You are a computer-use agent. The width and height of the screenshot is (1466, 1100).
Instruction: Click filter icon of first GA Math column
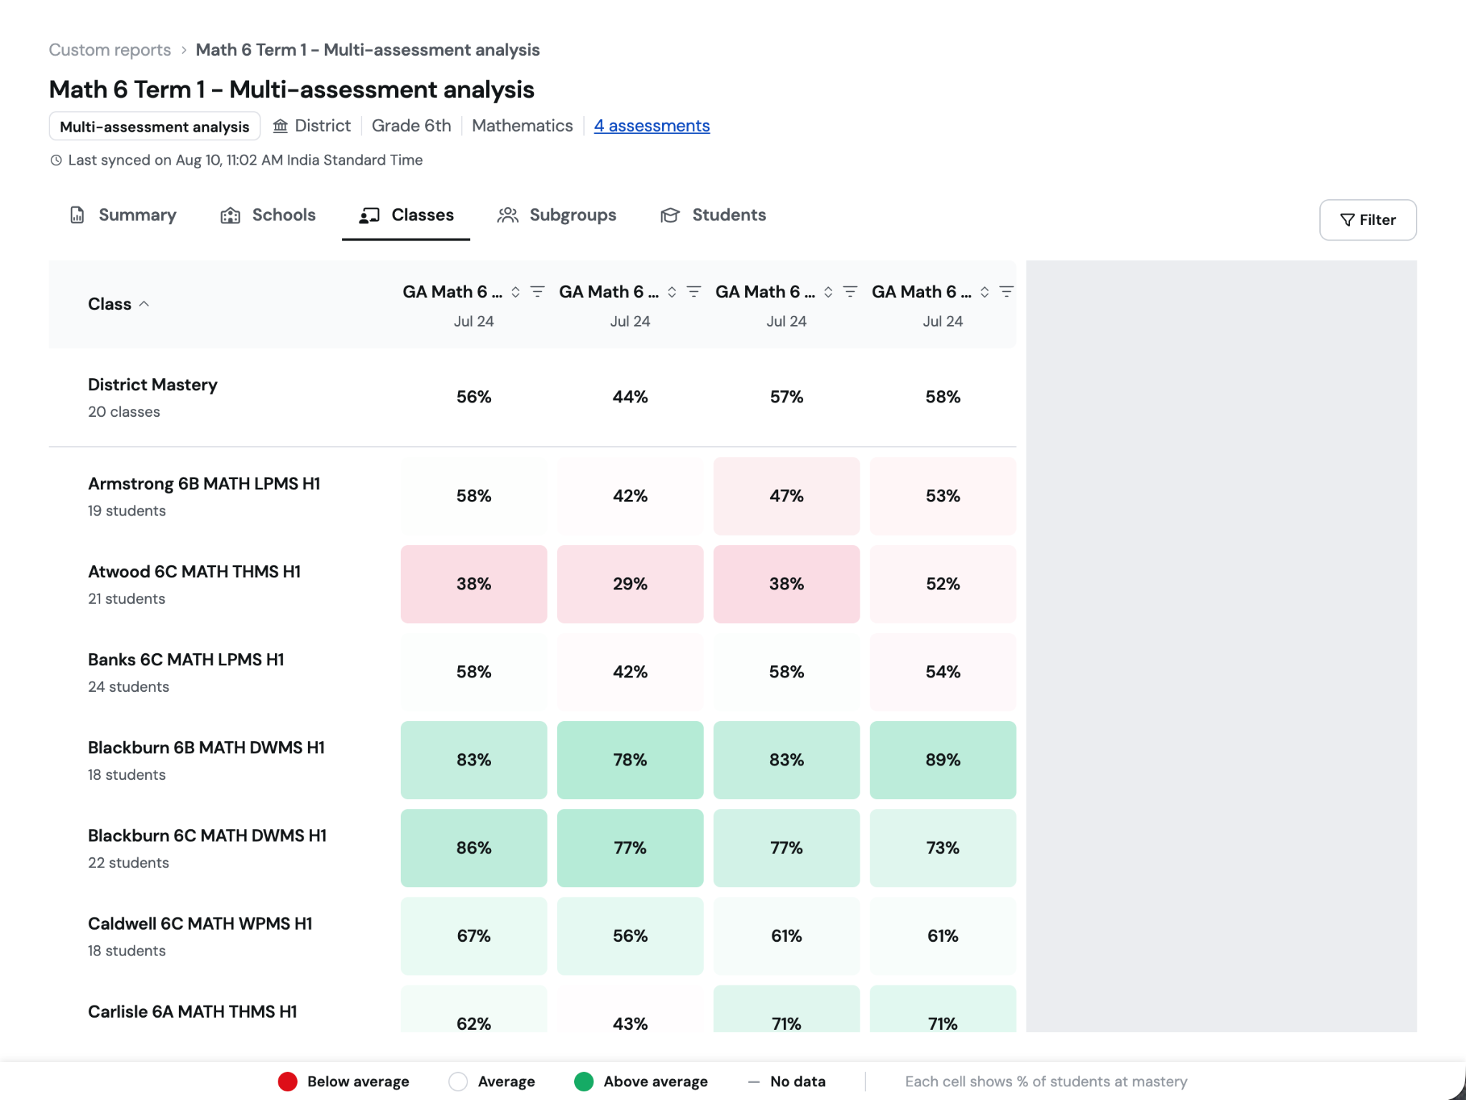pos(537,291)
